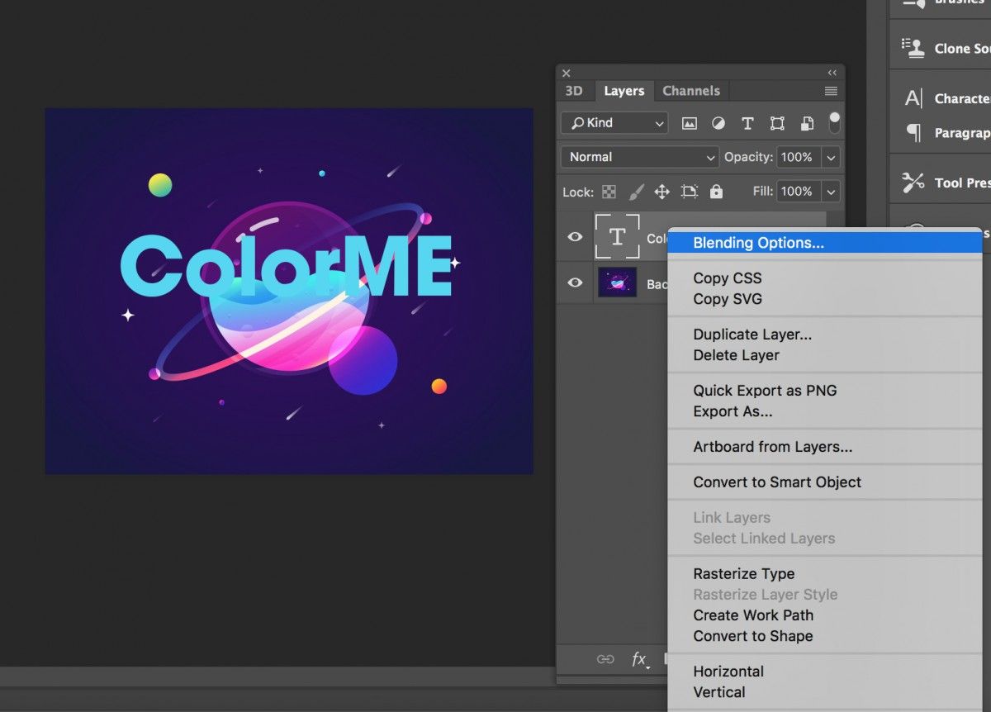This screenshot has width=991, height=712.
Task: Expand the Opacity slider dropdown
Action: pyautogui.click(x=831, y=157)
